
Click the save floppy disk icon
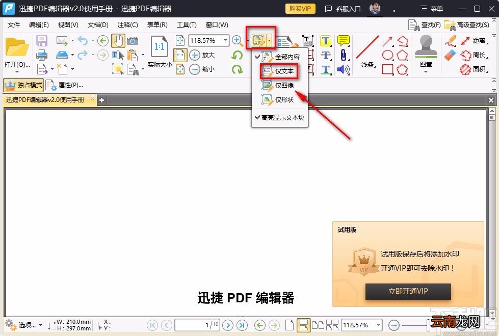click(x=42, y=41)
